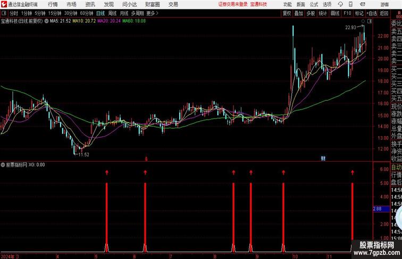
Task: Open the 多周期 multi-period view
Action: [x=137, y=13]
